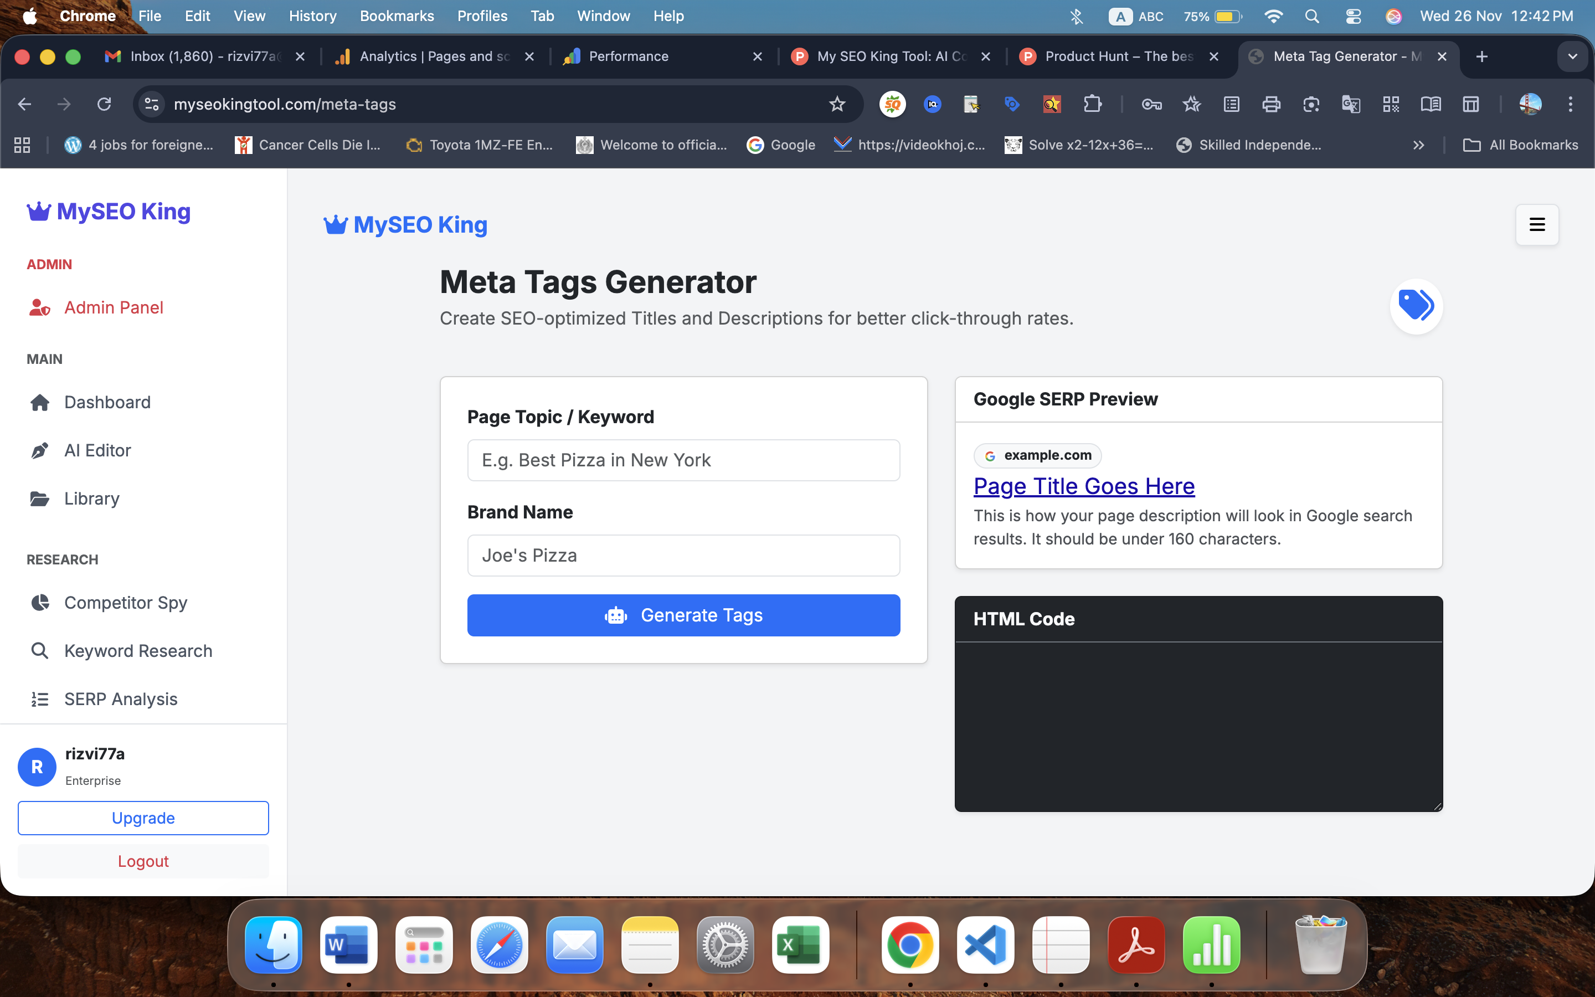
Task: Go to Dashboard in sidebar
Action: 107,402
